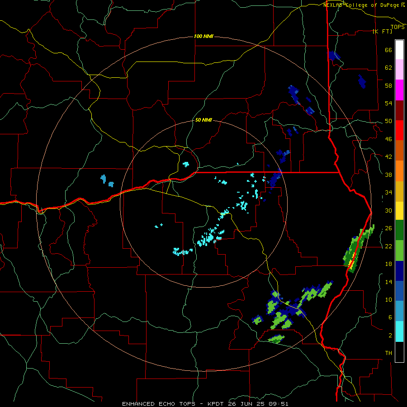Click the 42 legend value

(x=388, y=157)
